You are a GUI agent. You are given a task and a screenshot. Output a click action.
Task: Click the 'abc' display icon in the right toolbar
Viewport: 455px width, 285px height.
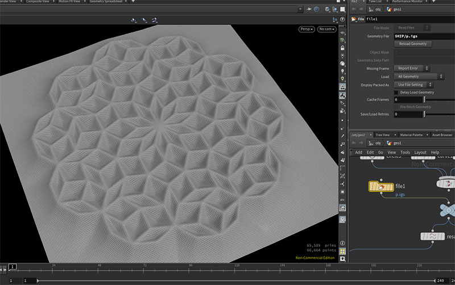click(x=343, y=200)
